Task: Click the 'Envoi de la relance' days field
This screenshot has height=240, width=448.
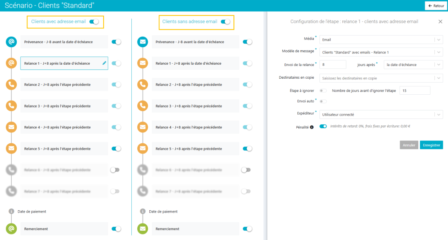Action: tap(333, 65)
